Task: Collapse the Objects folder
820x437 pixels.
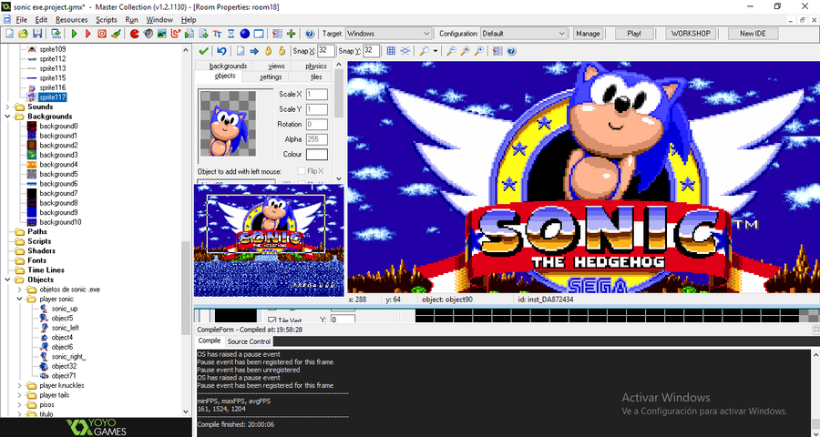Action: (7, 279)
